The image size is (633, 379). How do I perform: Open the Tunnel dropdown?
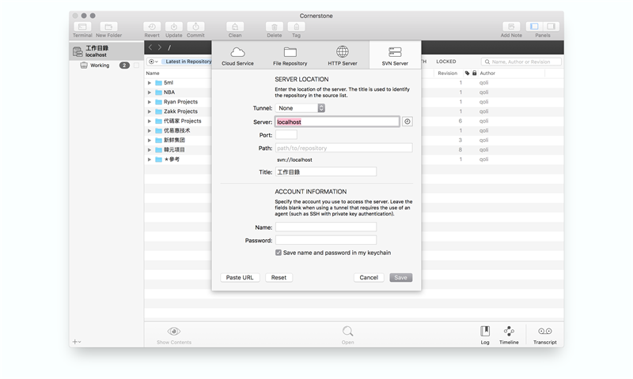[300, 108]
